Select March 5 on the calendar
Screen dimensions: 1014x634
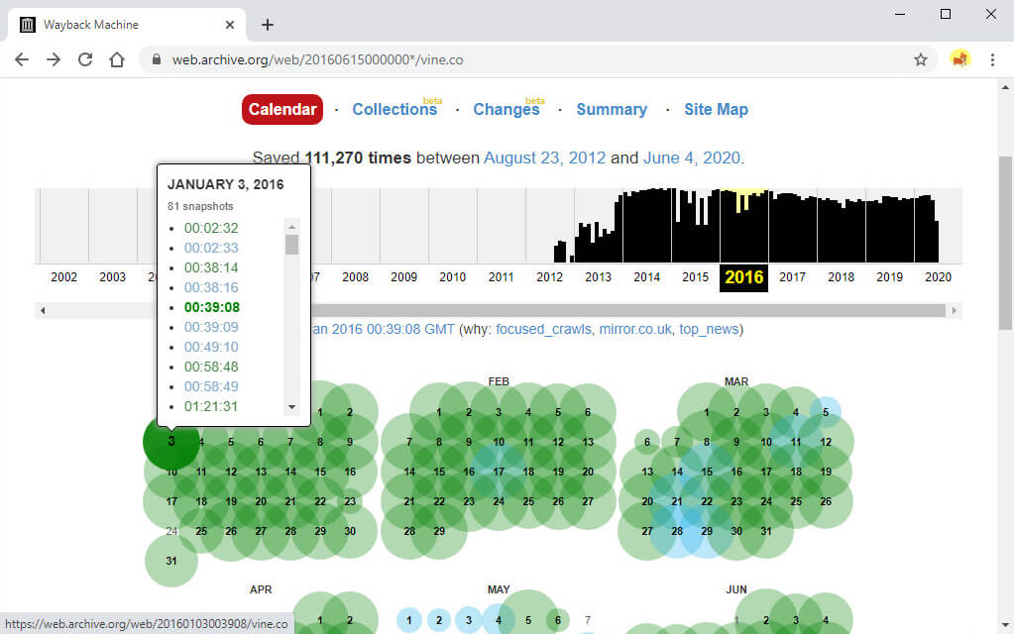(x=826, y=412)
